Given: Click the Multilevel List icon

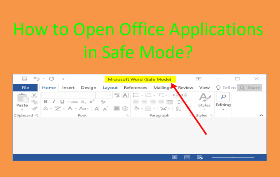Looking at the screenshot, I should click(161, 95).
